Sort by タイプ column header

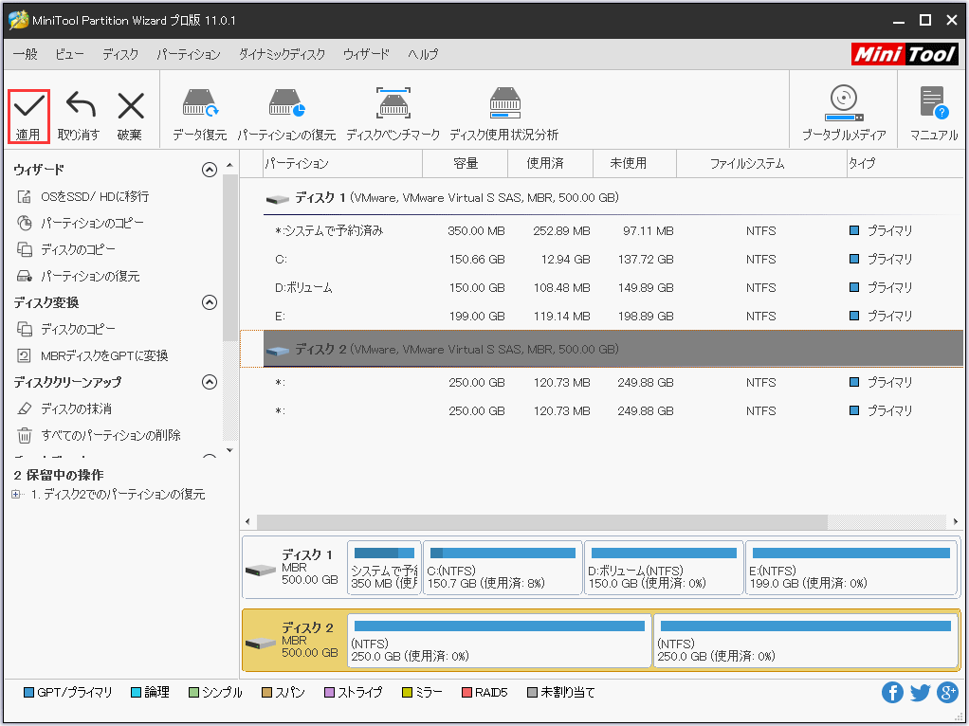[905, 164]
